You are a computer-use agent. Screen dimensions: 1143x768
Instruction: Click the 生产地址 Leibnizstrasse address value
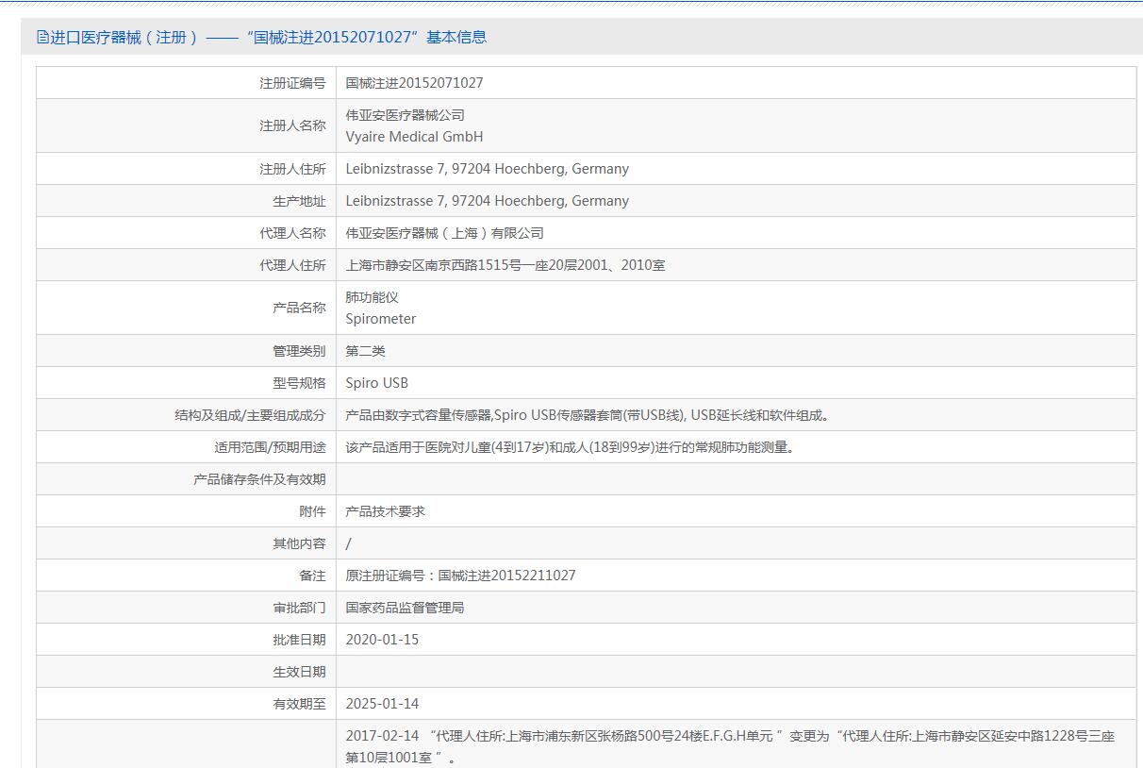point(487,201)
